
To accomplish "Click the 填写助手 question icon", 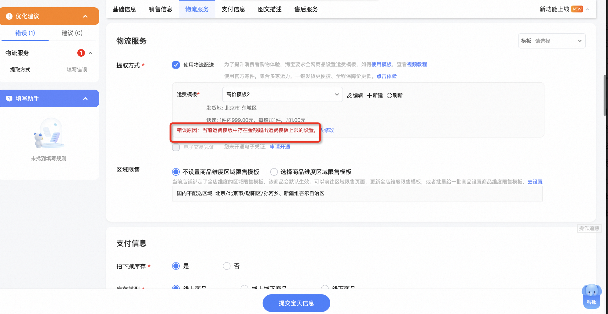I will tap(9, 98).
